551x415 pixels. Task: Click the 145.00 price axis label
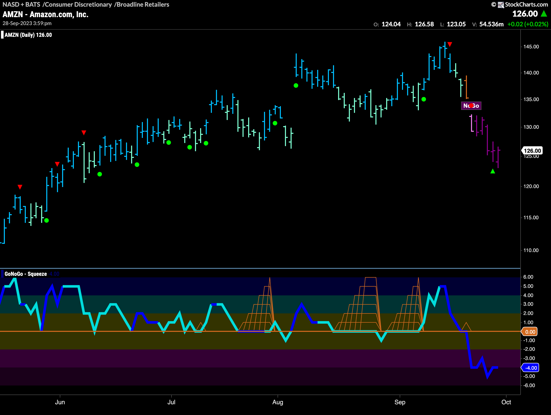pos(531,47)
